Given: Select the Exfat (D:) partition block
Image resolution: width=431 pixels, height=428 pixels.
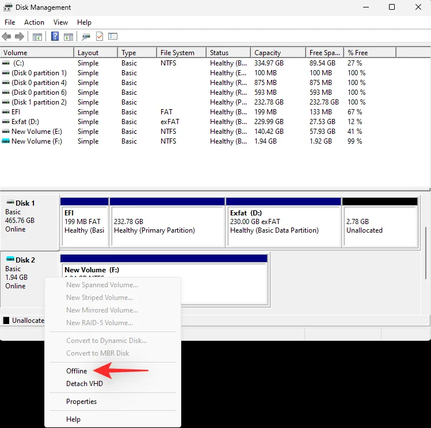Looking at the screenshot, I should tap(283, 222).
